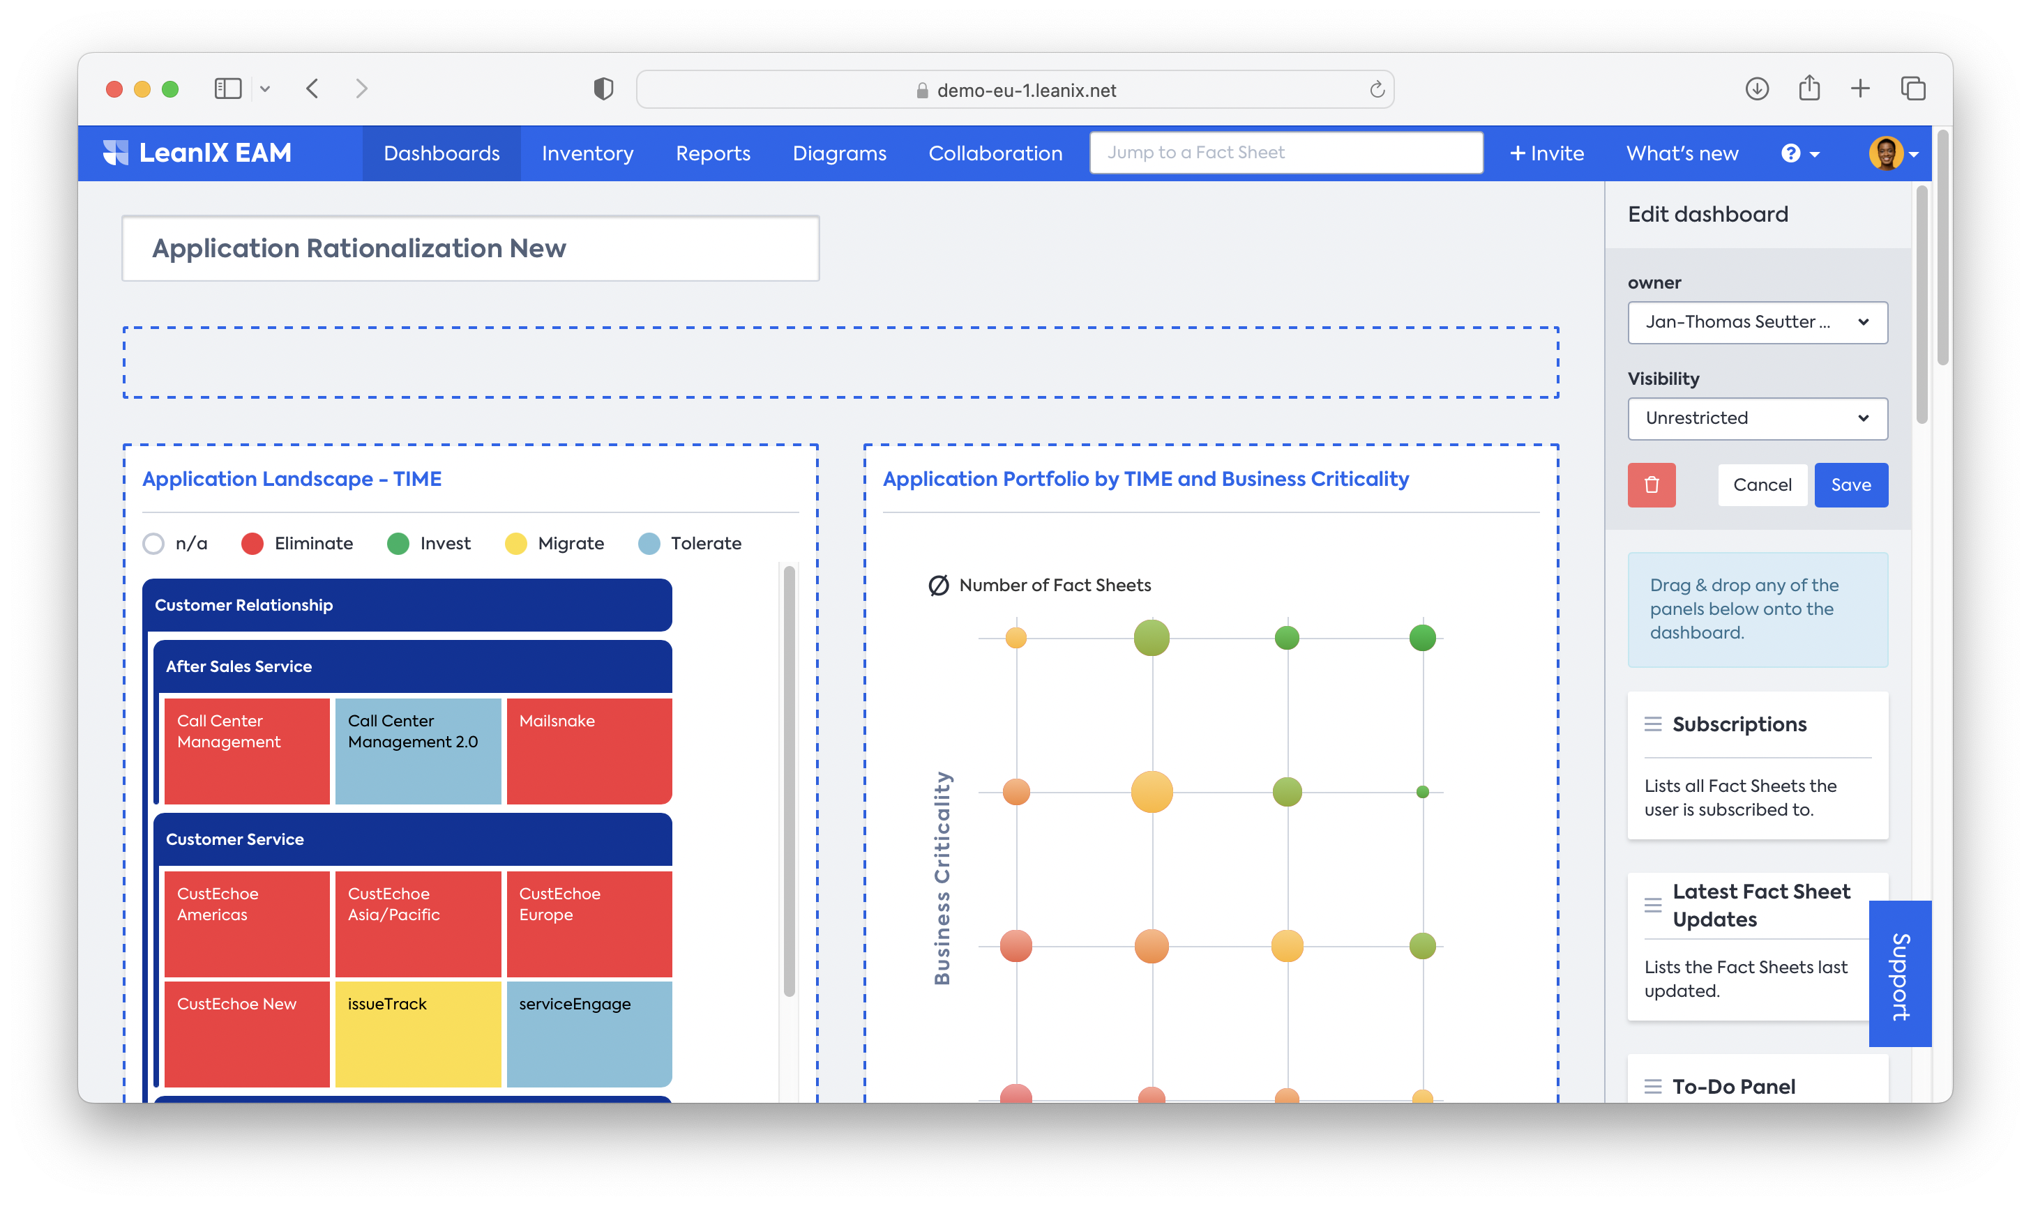The width and height of the screenshot is (2031, 1206).
Task: Toggle the Tolerate legend filter
Action: pos(649,544)
